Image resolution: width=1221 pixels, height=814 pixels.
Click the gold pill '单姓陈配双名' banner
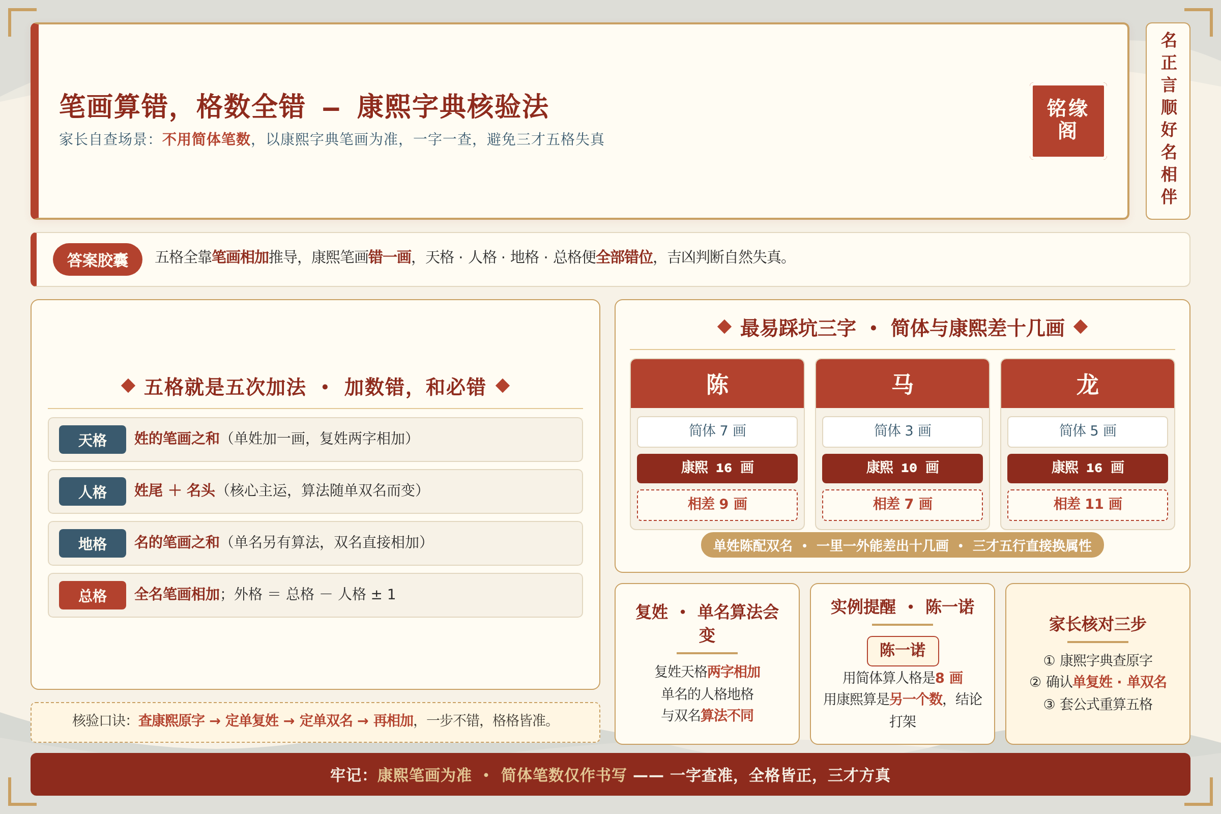[x=902, y=545]
